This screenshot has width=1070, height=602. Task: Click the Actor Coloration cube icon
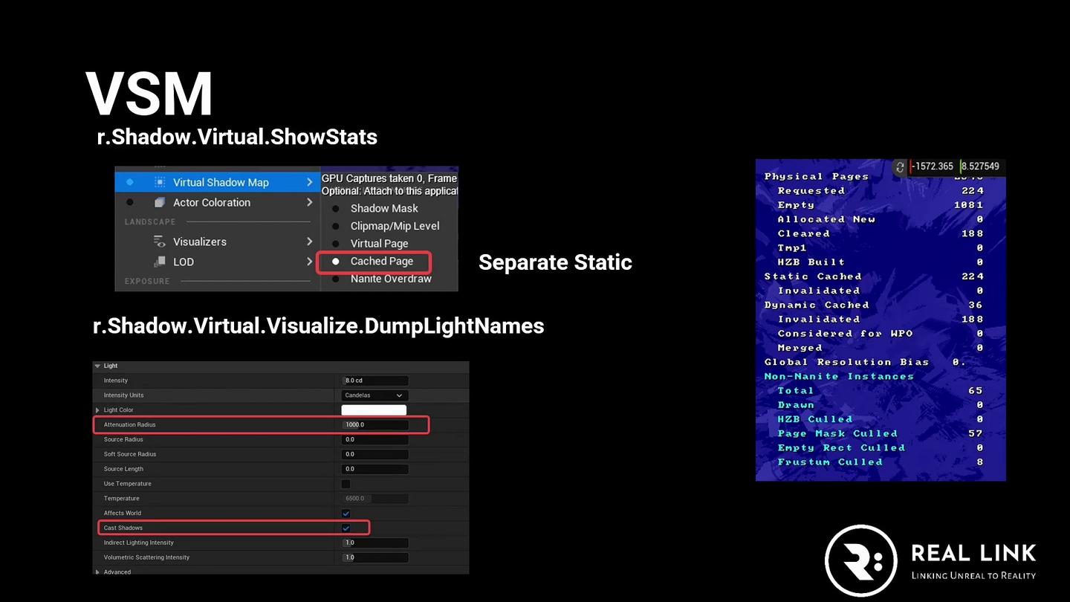pyautogui.click(x=159, y=202)
